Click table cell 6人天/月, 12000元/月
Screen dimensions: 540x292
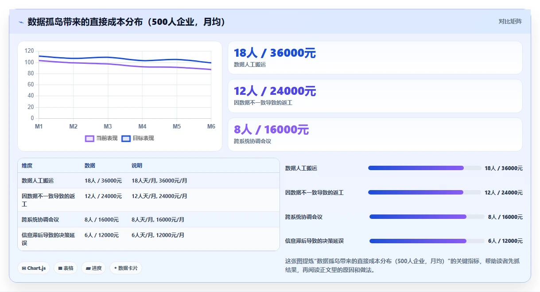[158, 235]
